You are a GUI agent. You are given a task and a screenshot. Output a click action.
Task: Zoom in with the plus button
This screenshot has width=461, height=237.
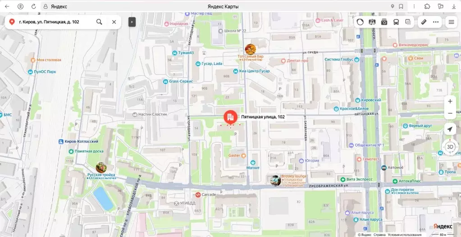[x=450, y=102]
